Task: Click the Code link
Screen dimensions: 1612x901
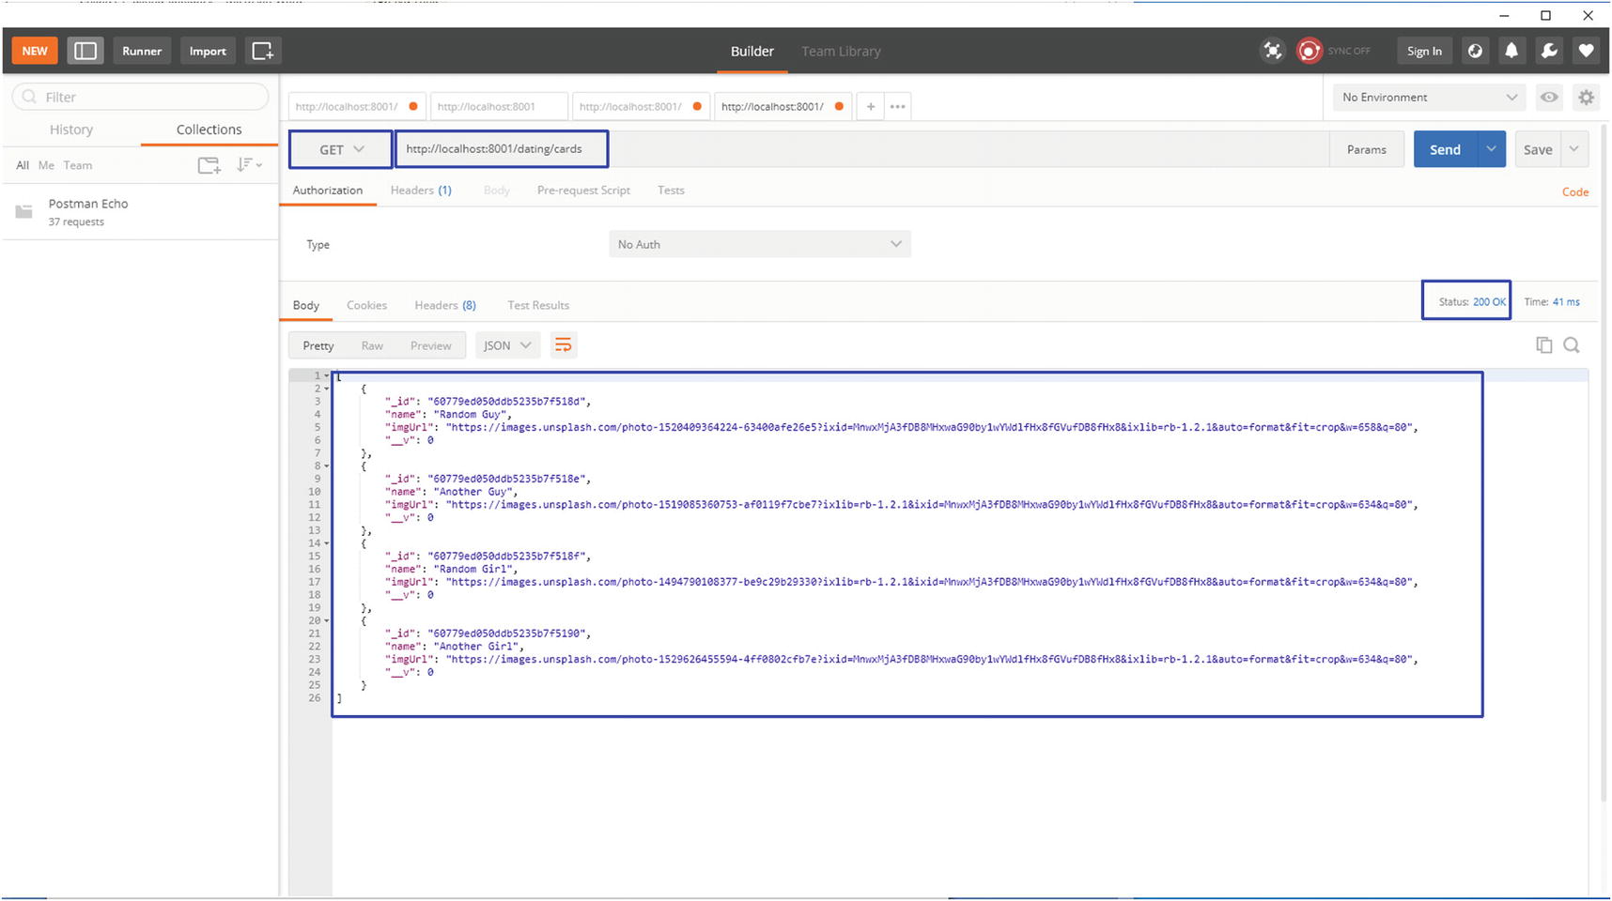Action: coord(1575,191)
